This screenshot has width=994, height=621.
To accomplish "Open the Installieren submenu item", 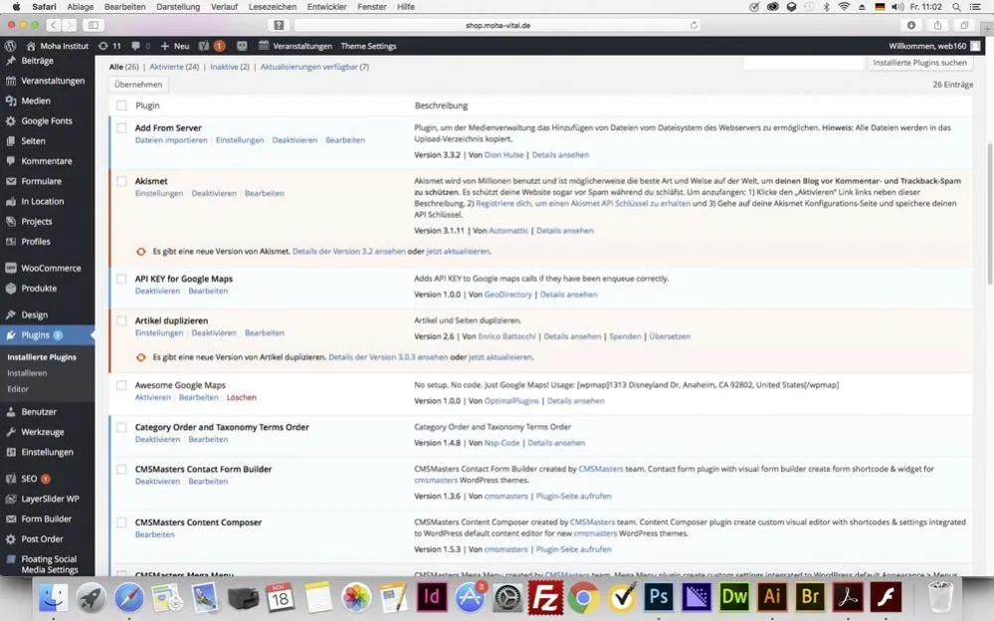I will click(27, 373).
